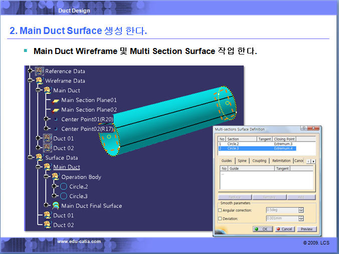Select the Main Duct Final Surface icon

tap(56, 205)
